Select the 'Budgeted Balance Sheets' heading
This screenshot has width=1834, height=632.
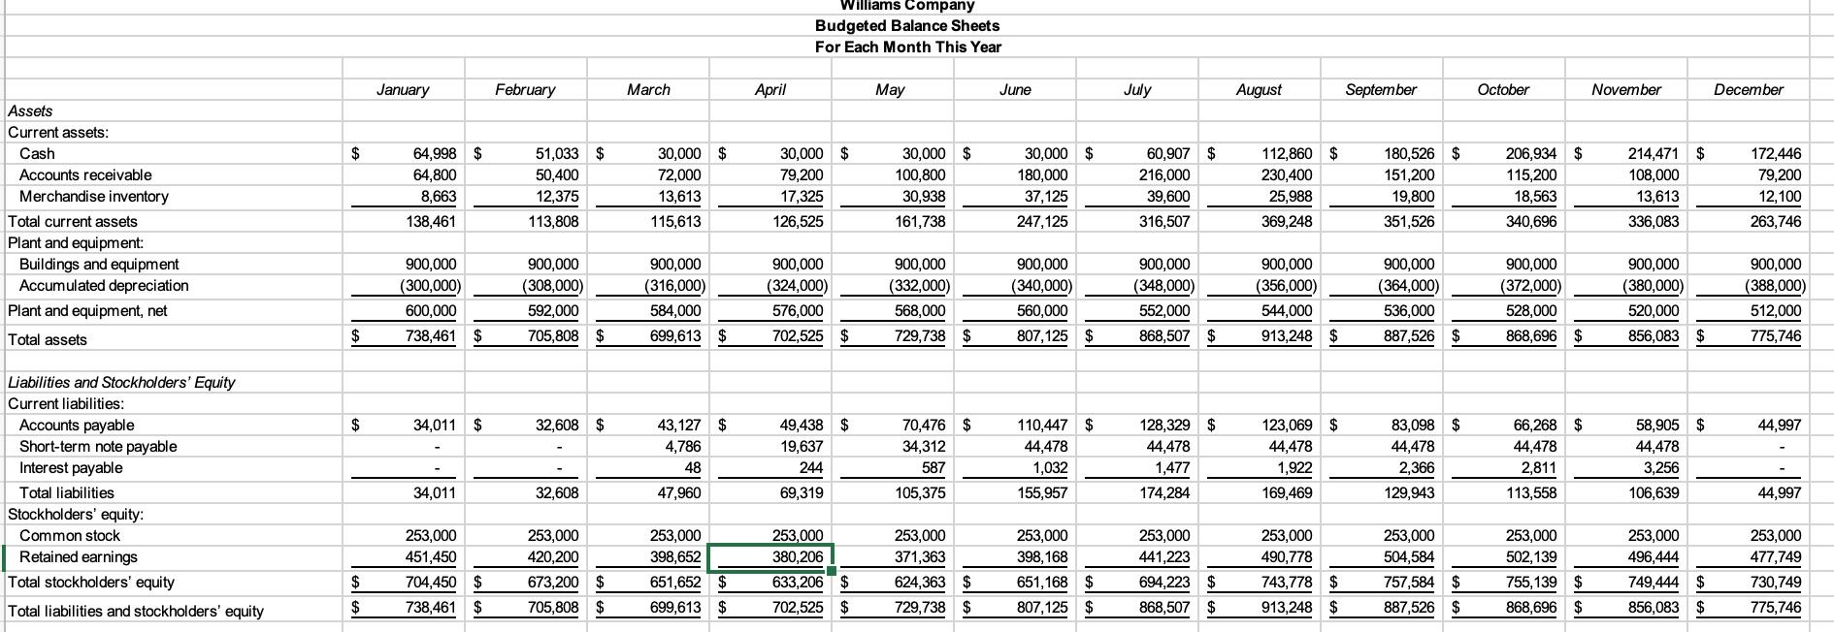(x=907, y=25)
